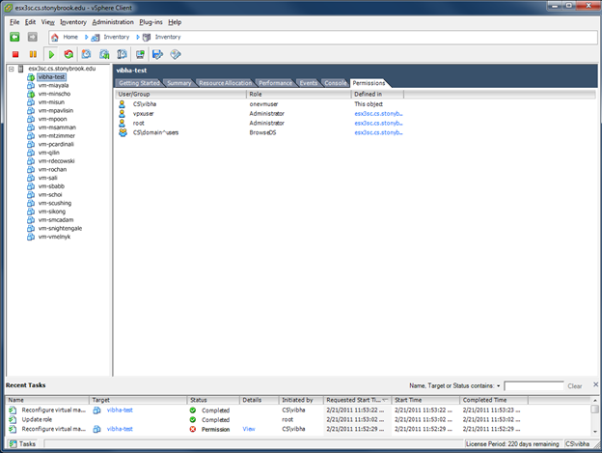This screenshot has width=602, height=453.
Task: Click the second Inventory breadcrumb arrow
Action: [x=138, y=38]
